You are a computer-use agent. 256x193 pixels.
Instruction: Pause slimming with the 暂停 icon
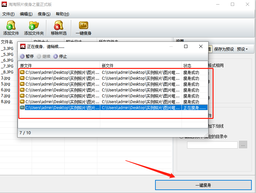click(x=22, y=56)
